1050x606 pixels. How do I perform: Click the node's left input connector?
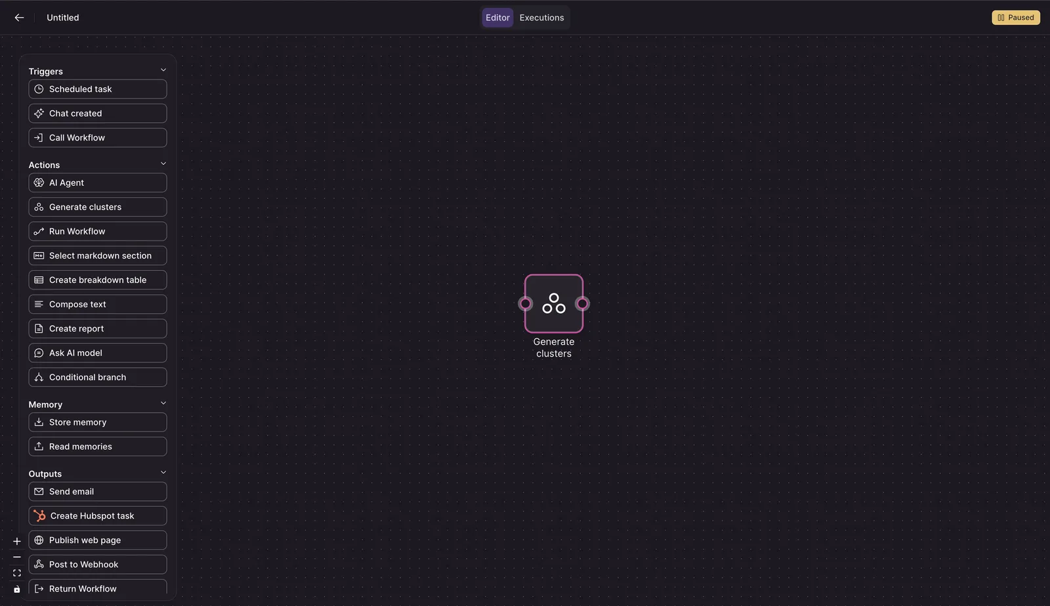pos(525,303)
